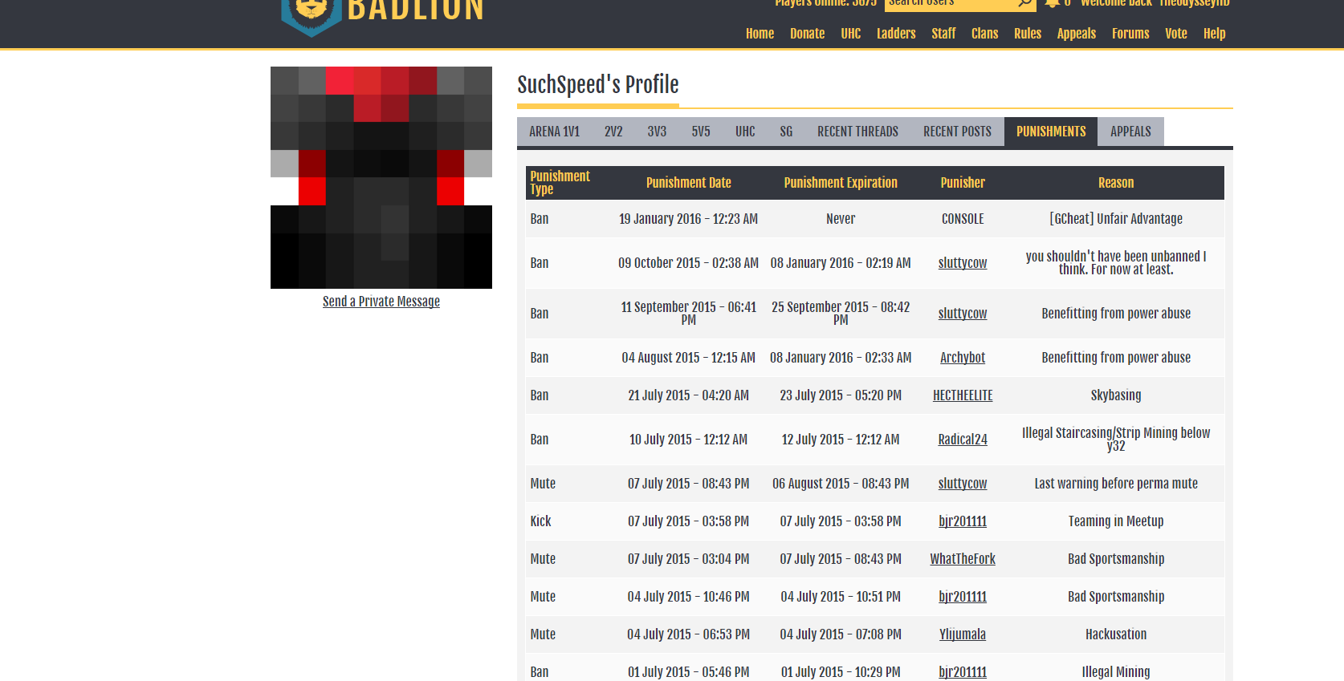
Task: Open the Staff menu item
Action: 943,34
